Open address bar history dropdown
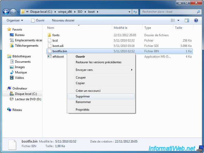The width and height of the screenshot is (204, 153). 129,12
